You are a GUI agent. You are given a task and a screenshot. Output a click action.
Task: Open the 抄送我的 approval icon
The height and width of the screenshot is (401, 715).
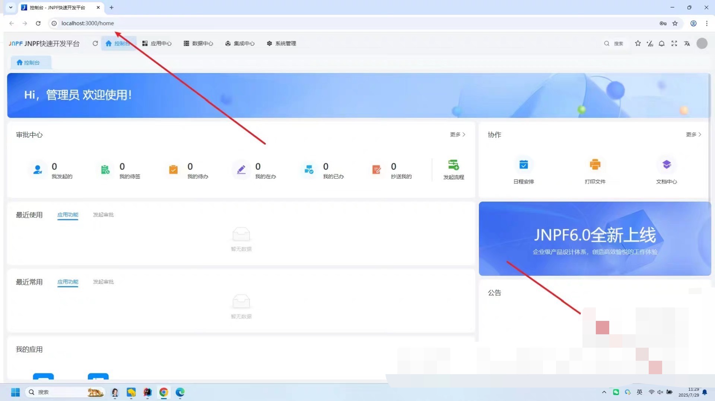coord(377,170)
